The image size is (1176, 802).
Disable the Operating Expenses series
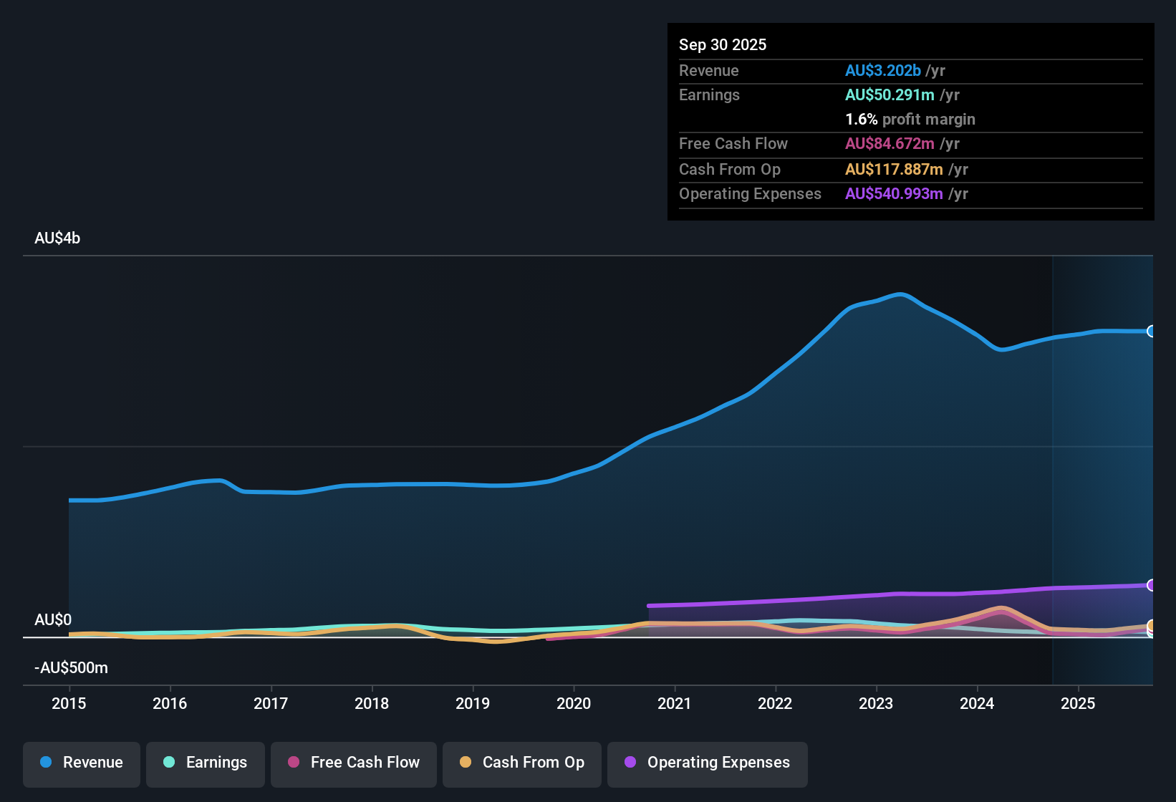coord(707,763)
